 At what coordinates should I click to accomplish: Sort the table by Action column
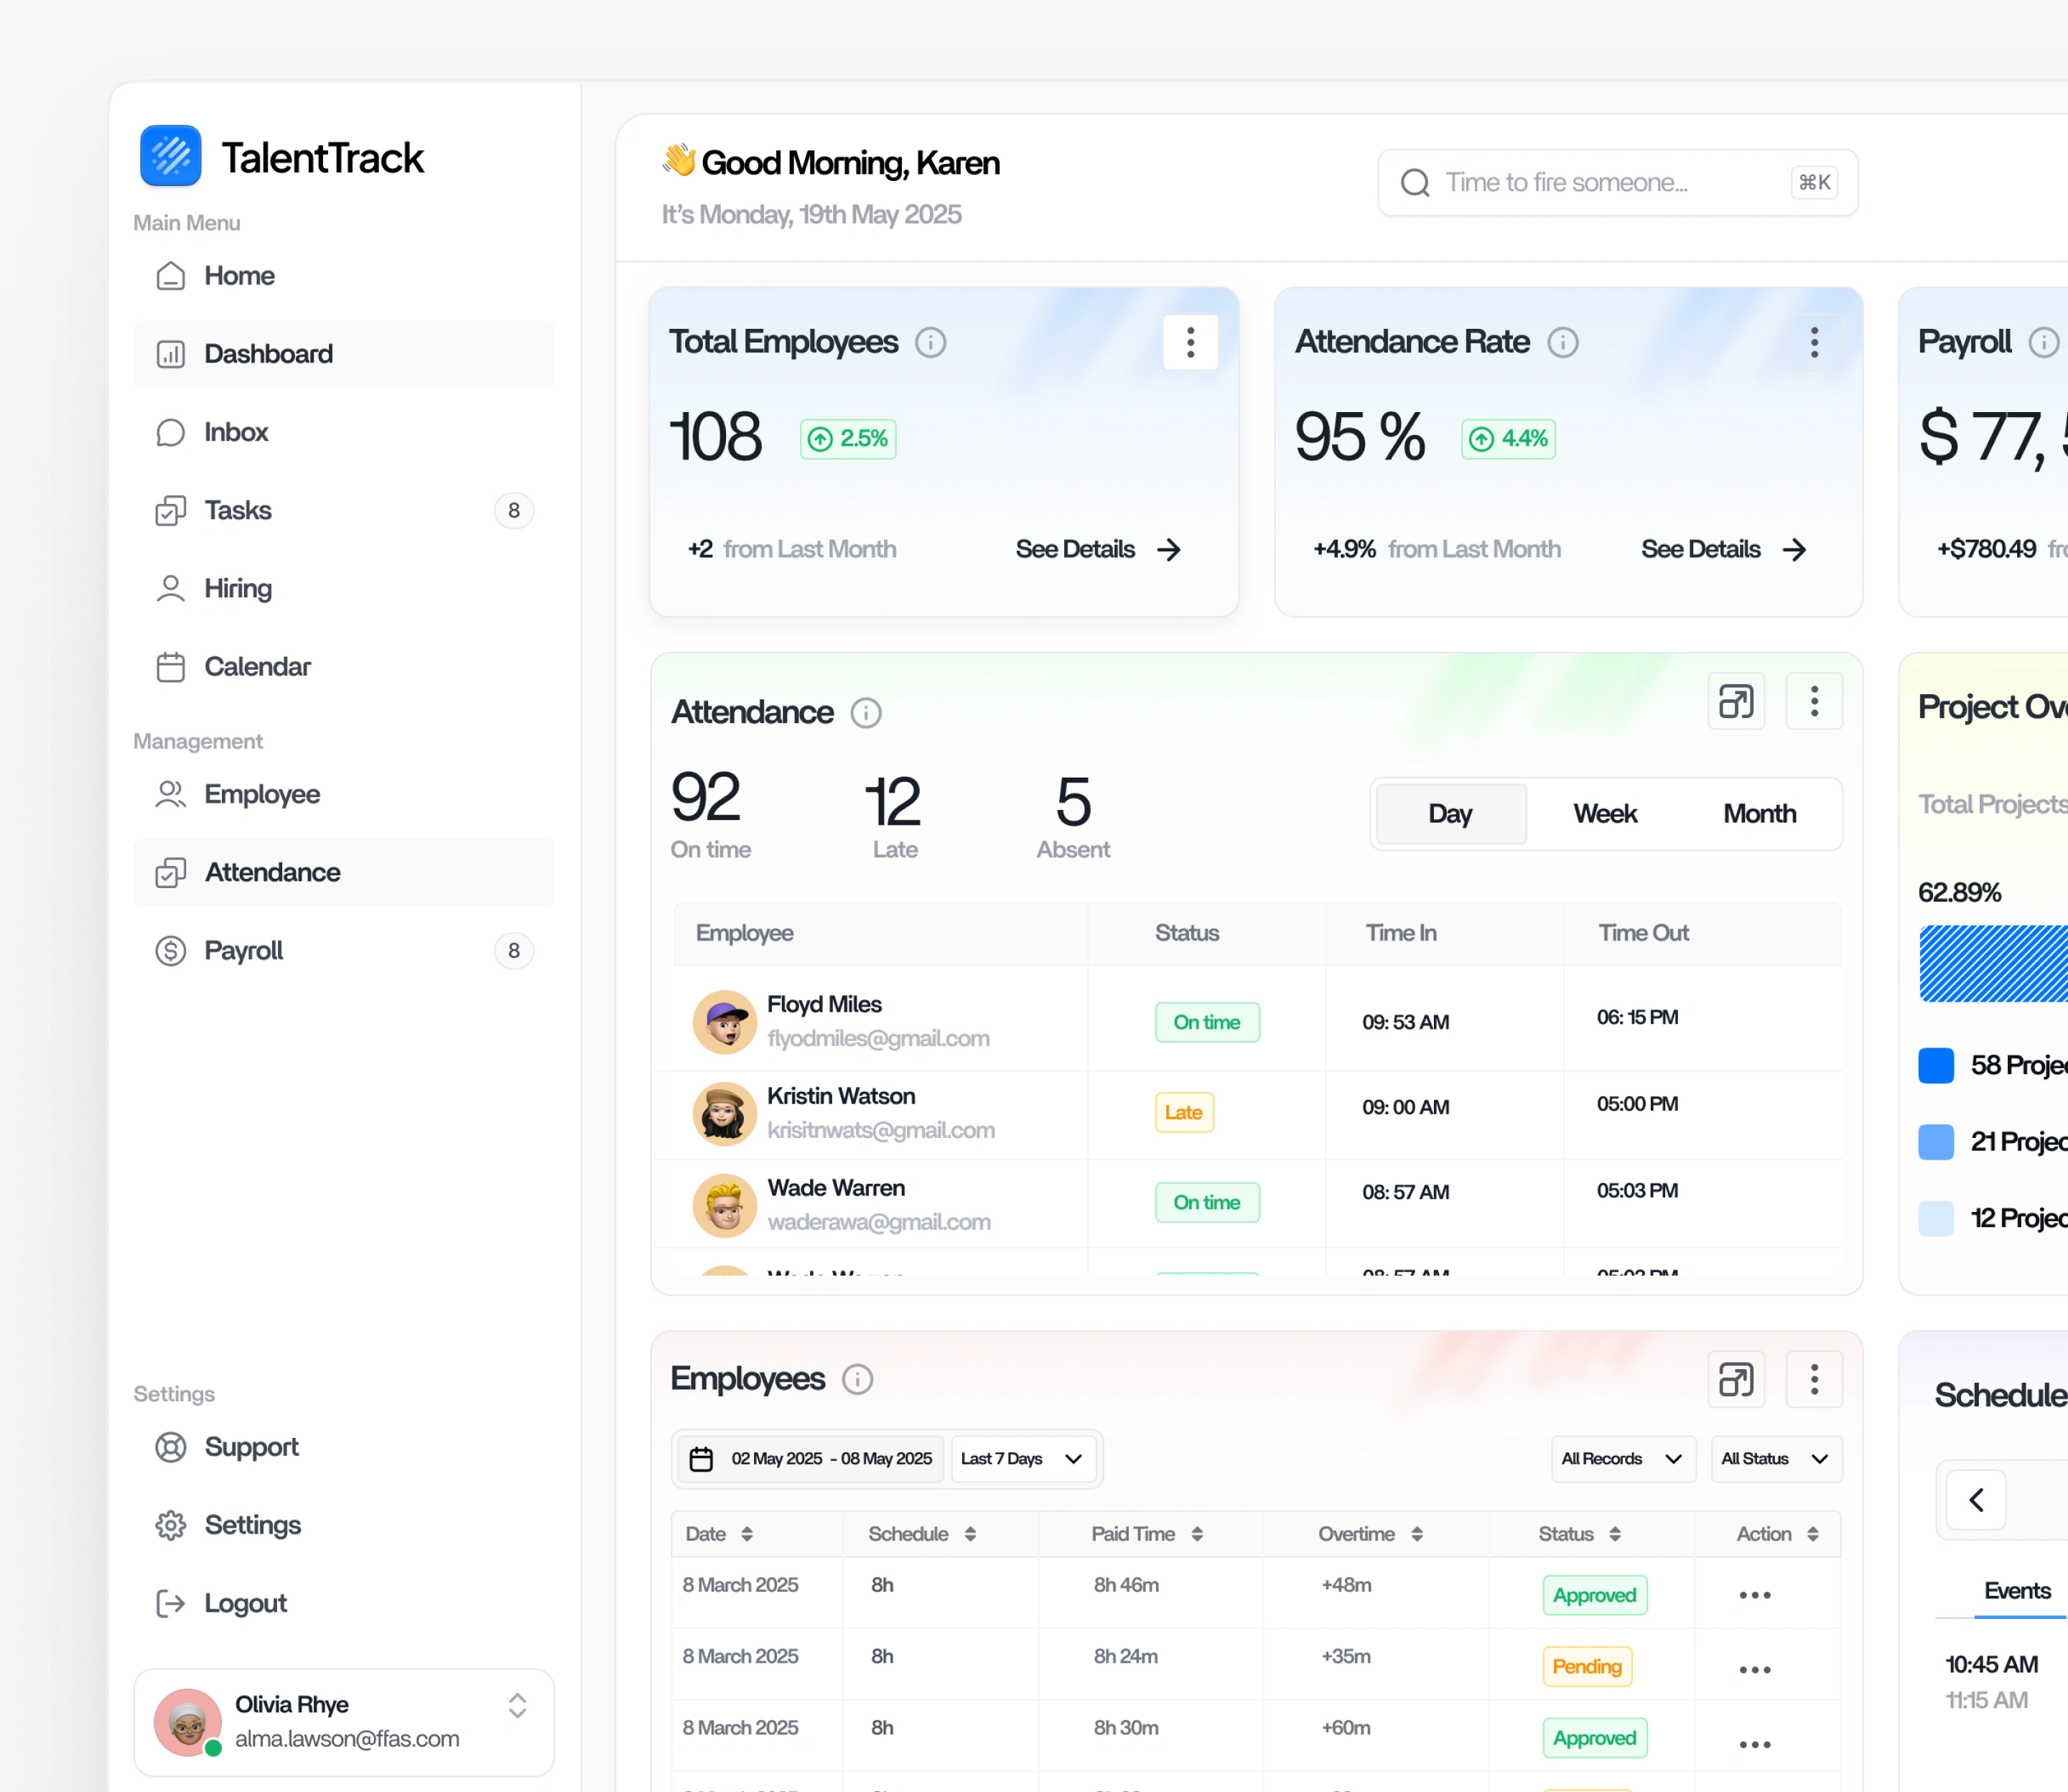coord(1813,1534)
